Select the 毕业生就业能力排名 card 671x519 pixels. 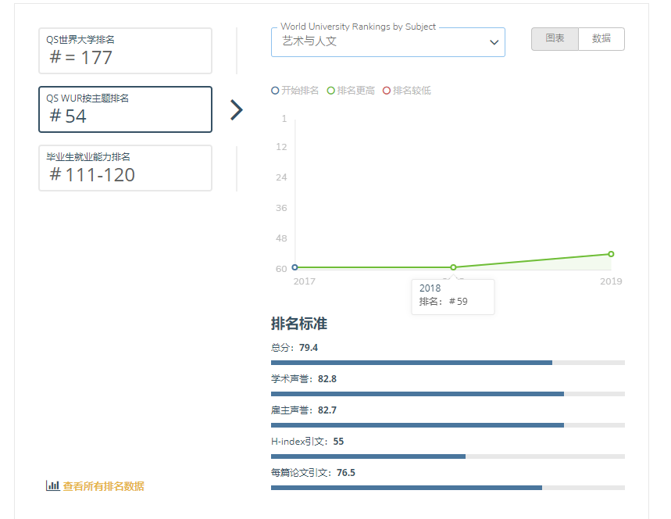125,168
